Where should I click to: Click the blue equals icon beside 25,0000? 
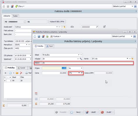click(36, 99)
